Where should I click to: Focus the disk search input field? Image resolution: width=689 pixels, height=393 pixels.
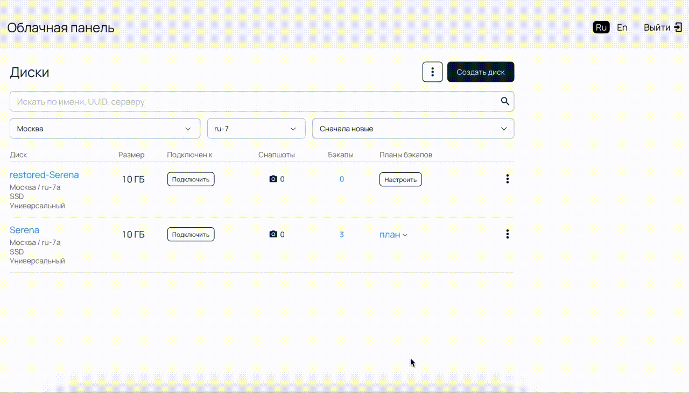[253, 101]
